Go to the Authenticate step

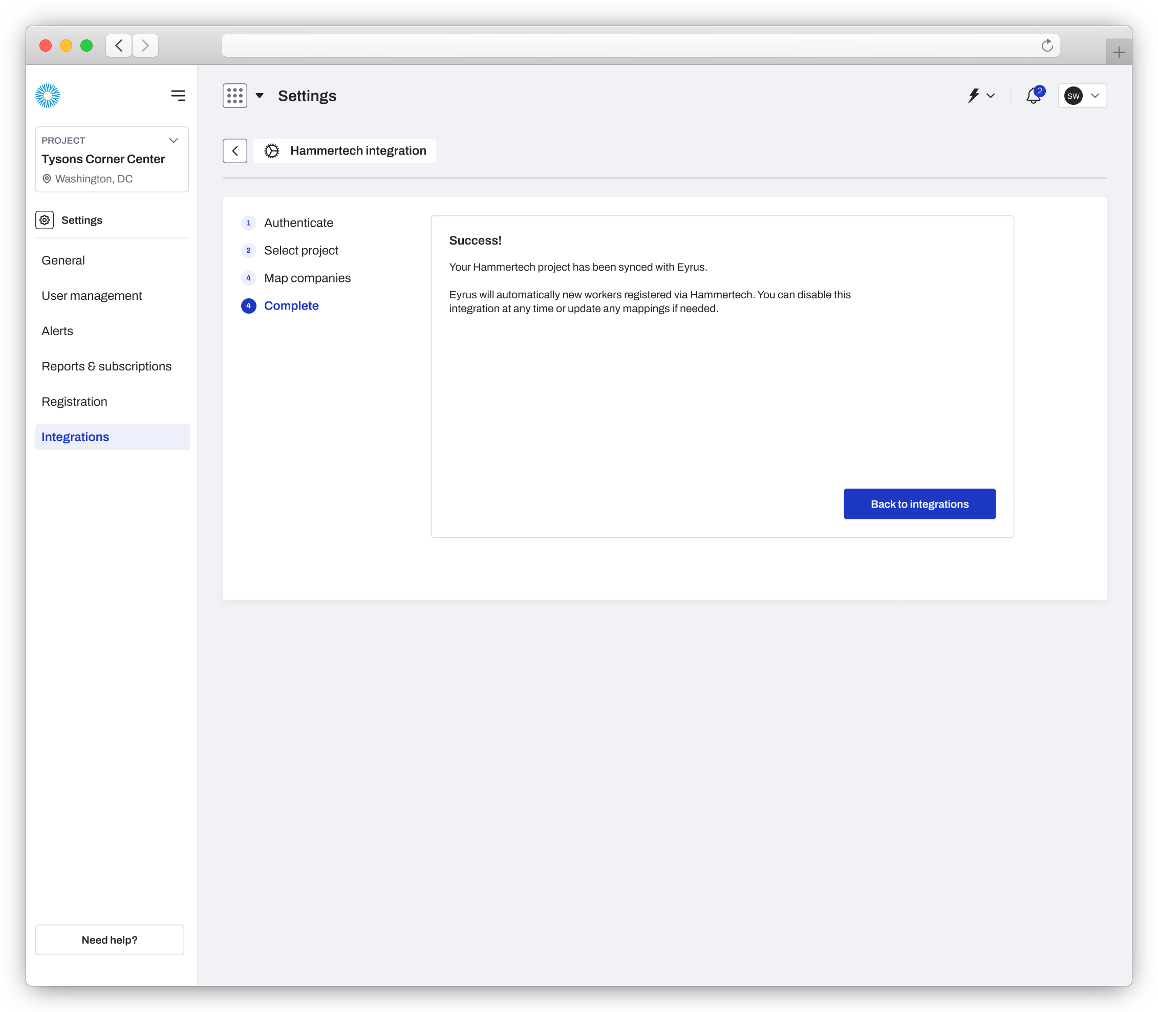[287, 223]
